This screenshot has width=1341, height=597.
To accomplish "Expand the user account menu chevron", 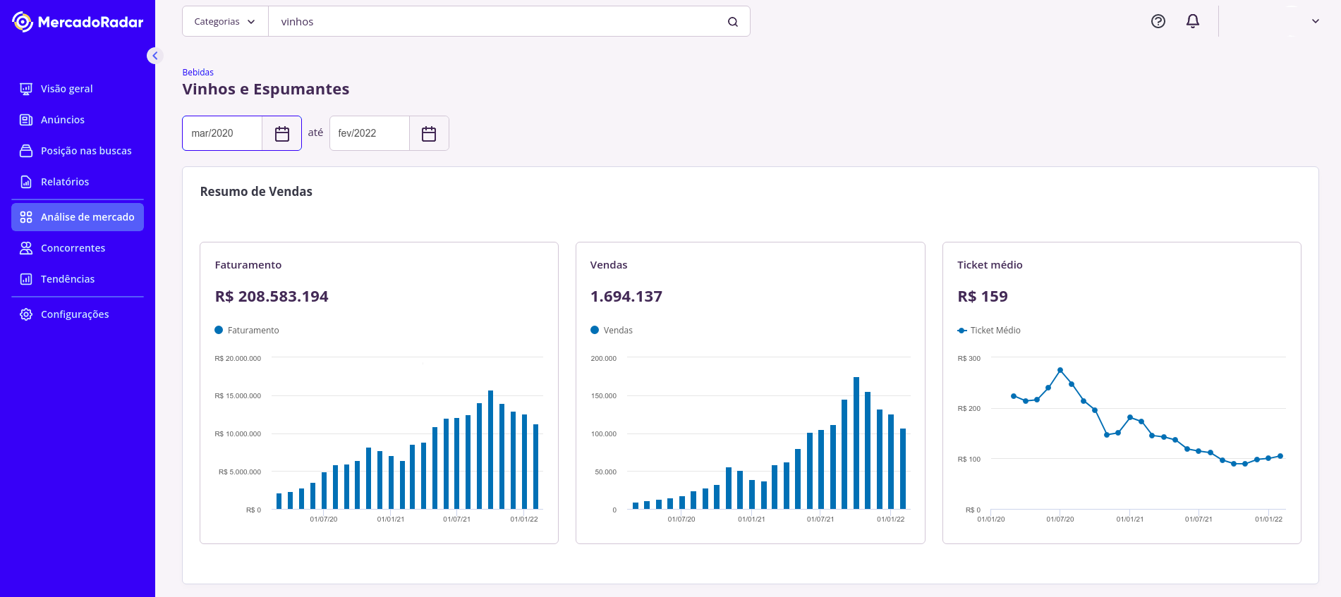I will point(1316,21).
